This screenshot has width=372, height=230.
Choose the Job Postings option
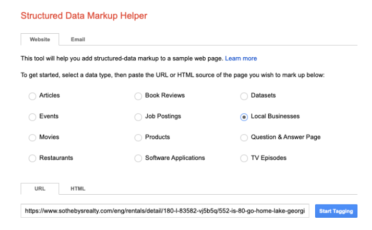[138, 117]
